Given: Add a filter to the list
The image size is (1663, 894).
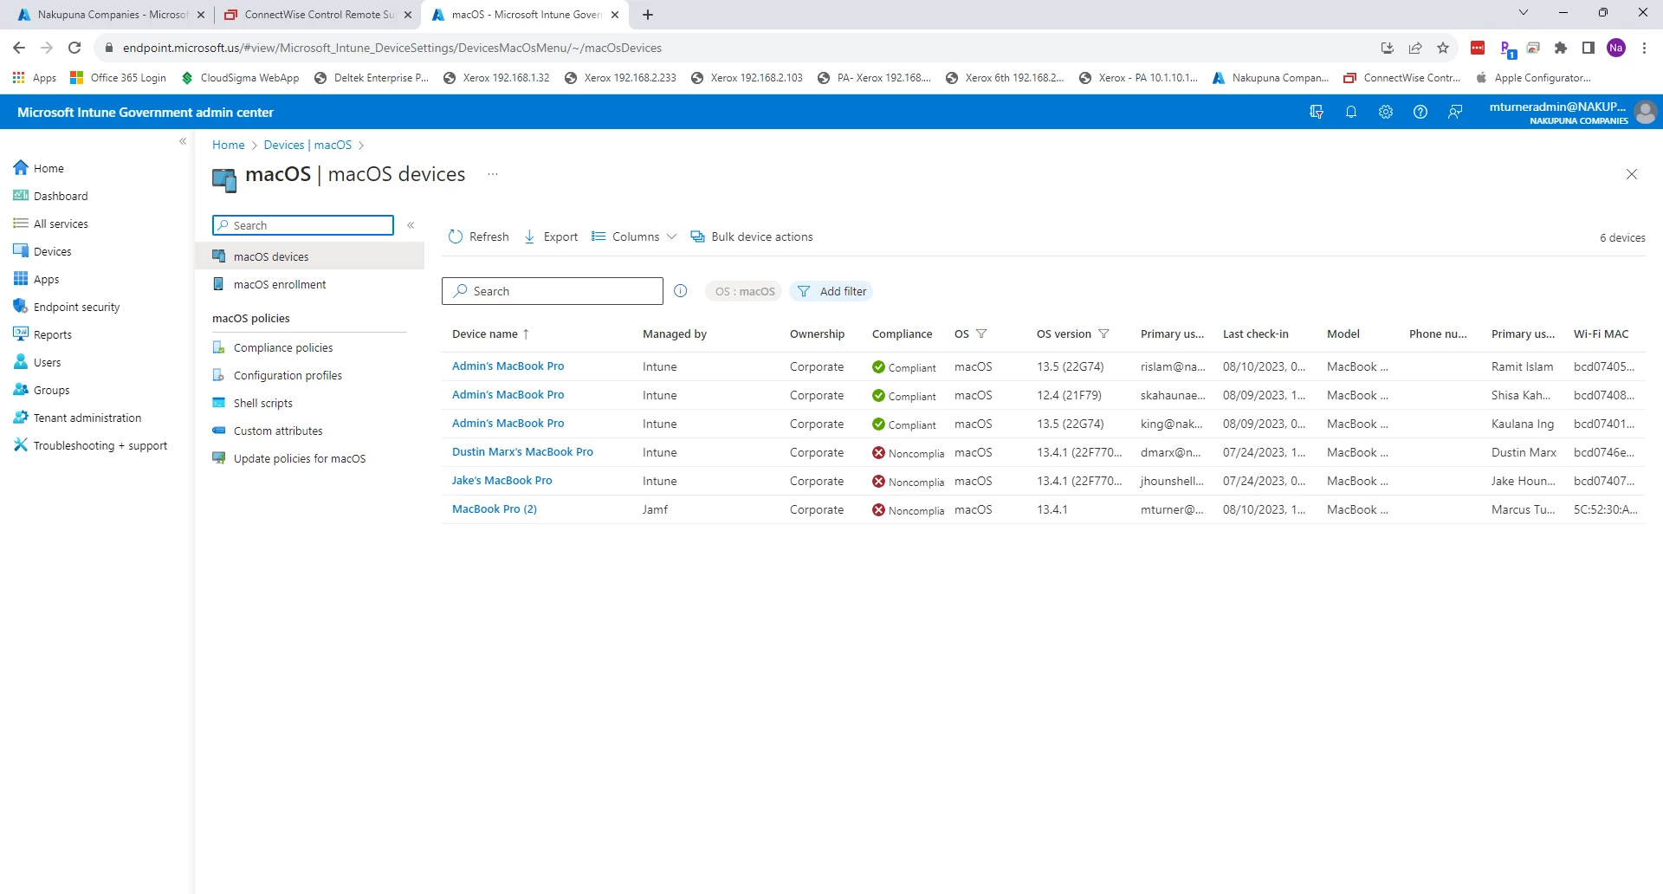Looking at the screenshot, I should coord(831,291).
